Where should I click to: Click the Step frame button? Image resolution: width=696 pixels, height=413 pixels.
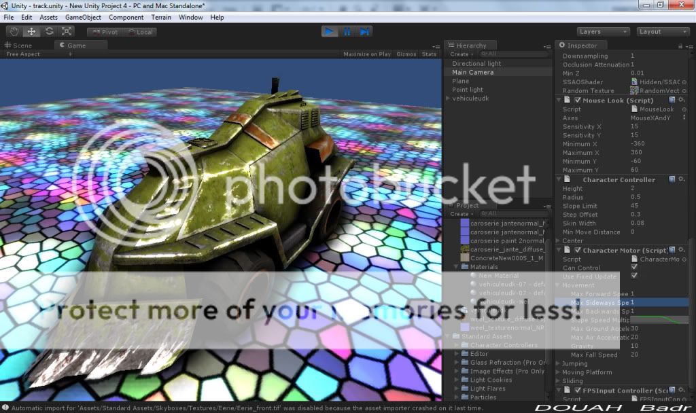coord(365,31)
